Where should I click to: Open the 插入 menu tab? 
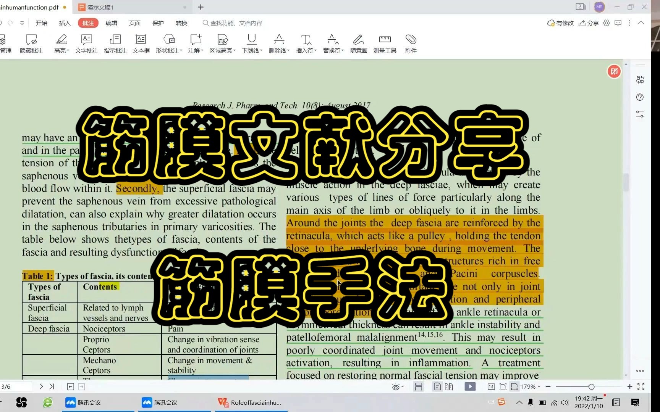[x=65, y=23]
